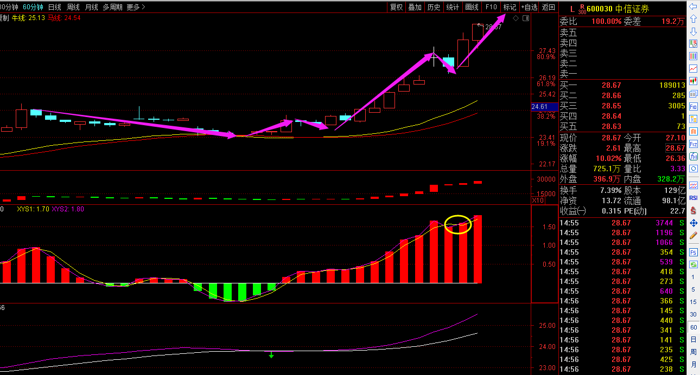Click the diamond icon on the chart

tap(515, 18)
